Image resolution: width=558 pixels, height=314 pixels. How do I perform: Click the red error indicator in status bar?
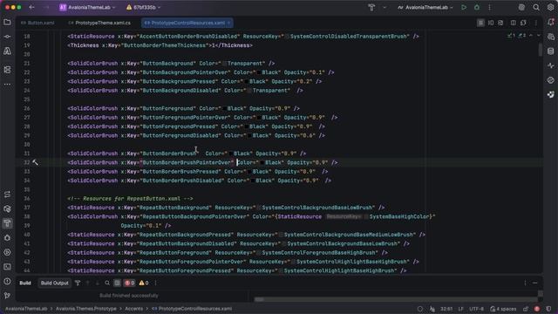tap(537, 309)
